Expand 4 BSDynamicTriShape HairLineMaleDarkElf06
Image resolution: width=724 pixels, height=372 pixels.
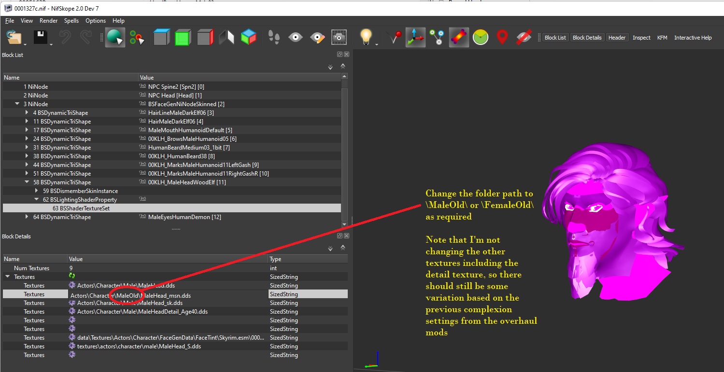pos(28,112)
